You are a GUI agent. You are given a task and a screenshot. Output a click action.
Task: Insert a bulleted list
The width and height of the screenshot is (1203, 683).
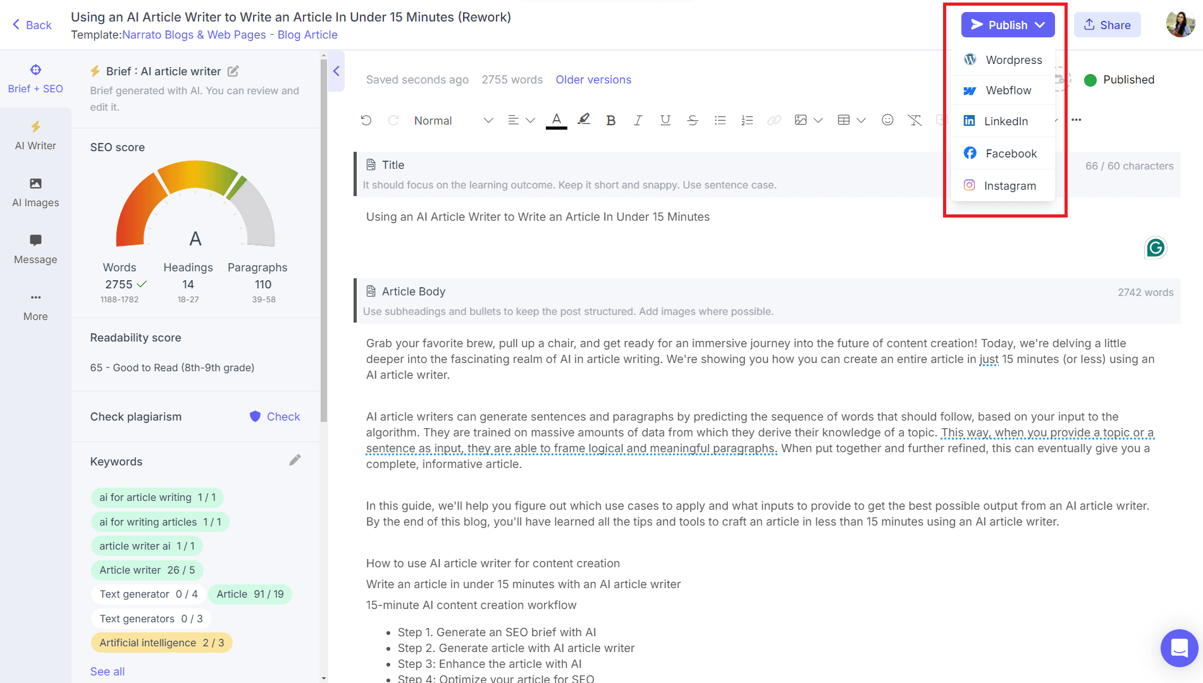720,120
